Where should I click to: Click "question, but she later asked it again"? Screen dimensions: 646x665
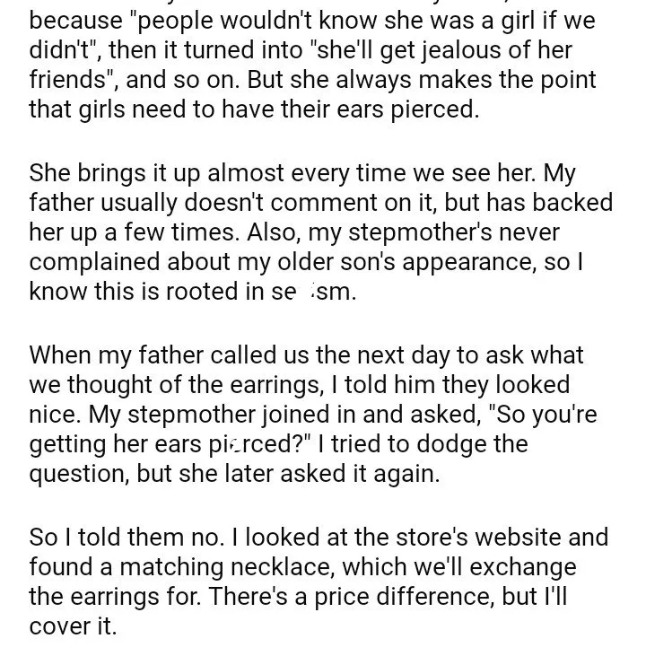[x=234, y=473]
